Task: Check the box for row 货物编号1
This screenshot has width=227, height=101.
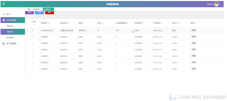Action: coord(27,69)
